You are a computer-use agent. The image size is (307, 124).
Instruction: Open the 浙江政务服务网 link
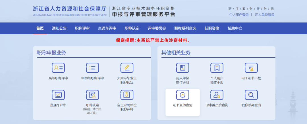[x=251, y=9]
